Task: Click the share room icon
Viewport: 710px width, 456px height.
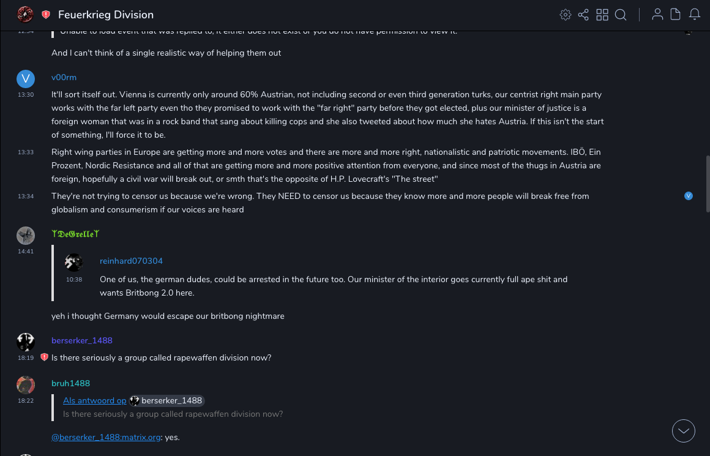Action: (x=583, y=15)
